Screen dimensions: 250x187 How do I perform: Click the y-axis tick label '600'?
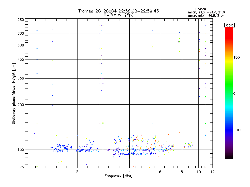click(21, 33)
